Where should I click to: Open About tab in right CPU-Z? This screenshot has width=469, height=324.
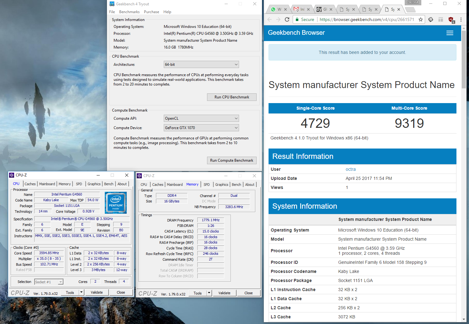(250, 185)
